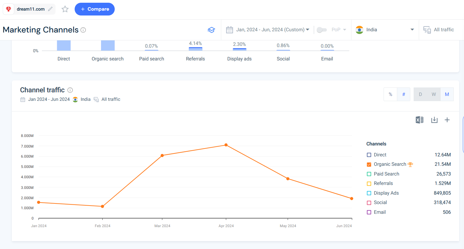
Task: Click the Referrals value 1.529M
Action: coord(443,183)
